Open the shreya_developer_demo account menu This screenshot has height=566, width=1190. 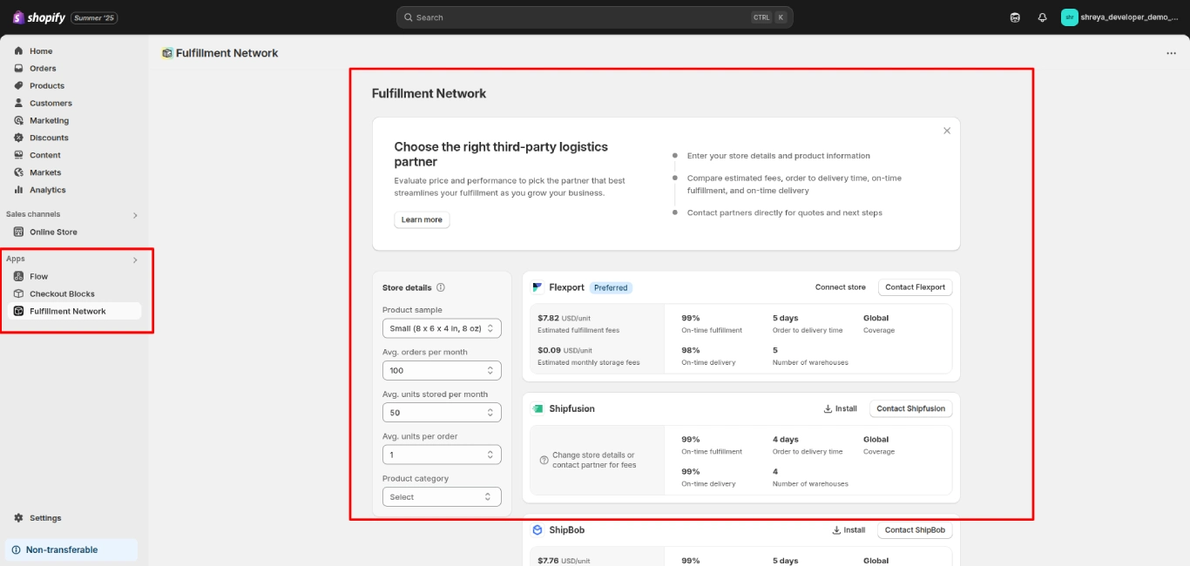1121,17
